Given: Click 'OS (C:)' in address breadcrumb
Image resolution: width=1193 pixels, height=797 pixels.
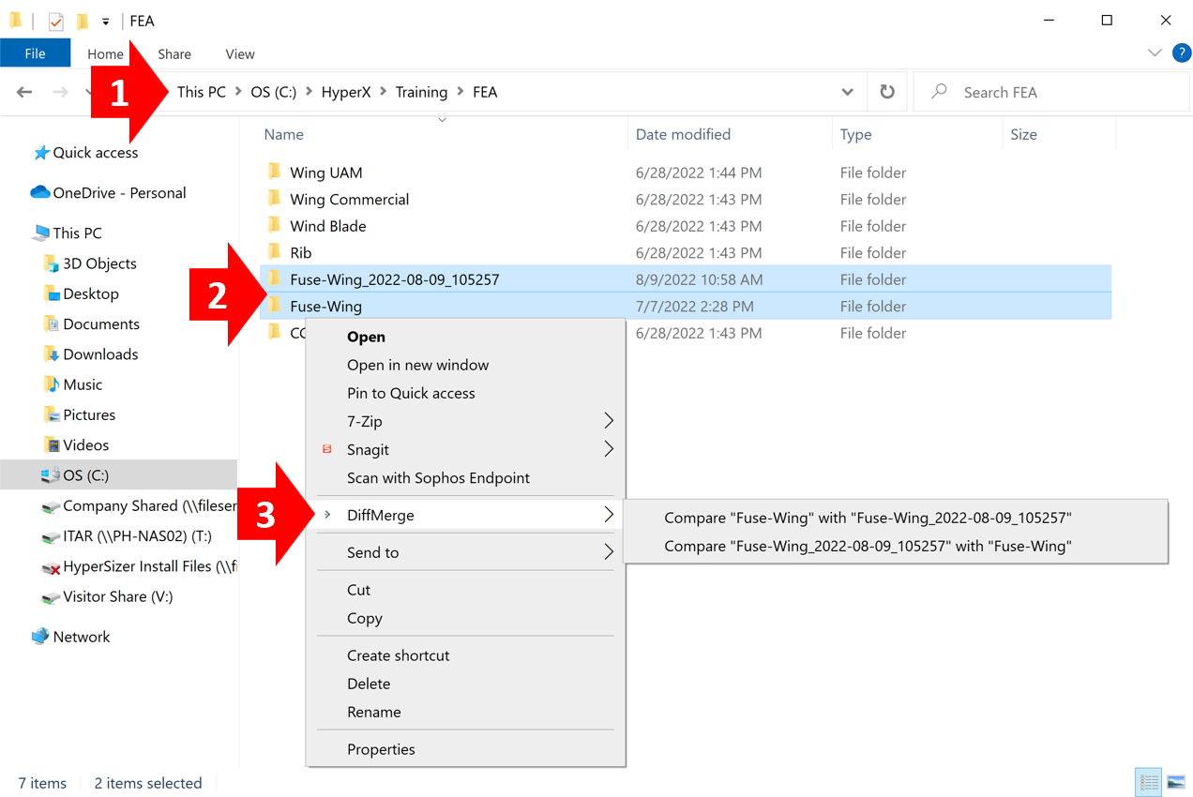Looking at the screenshot, I should click(273, 92).
